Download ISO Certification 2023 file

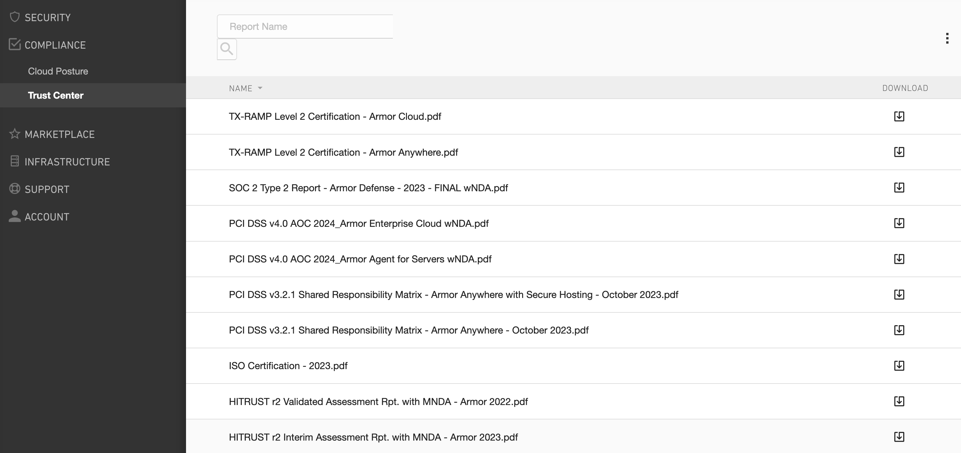(x=899, y=366)
